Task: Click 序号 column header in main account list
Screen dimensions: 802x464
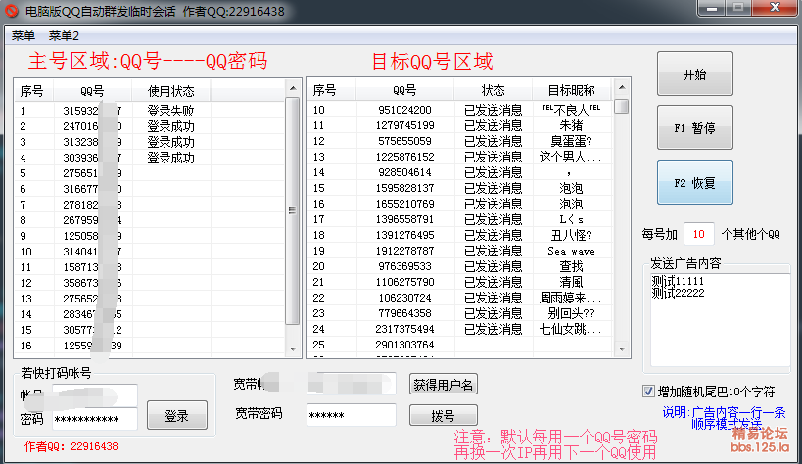Action: (33, 91)
